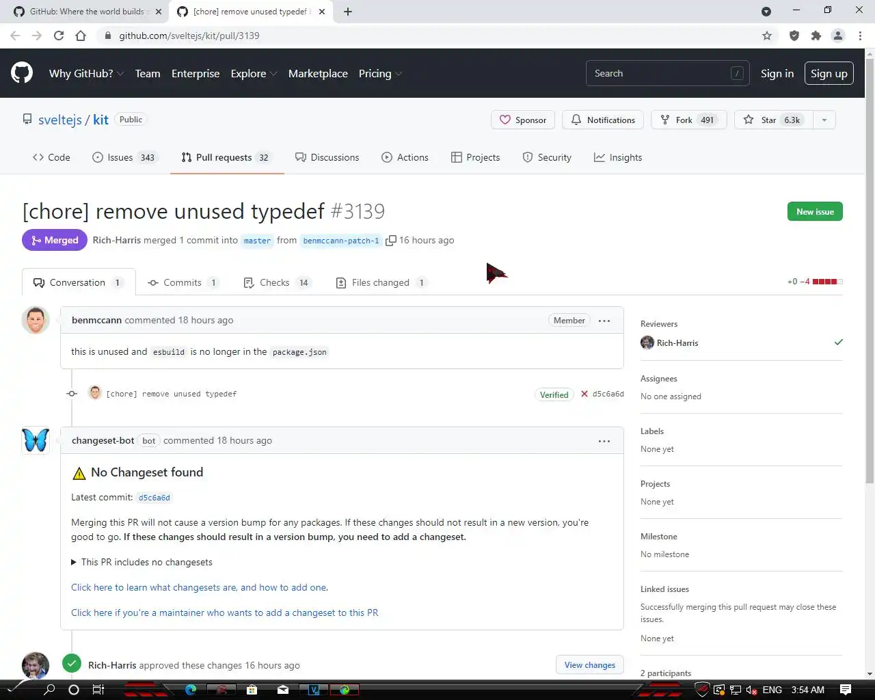The image size is (875, 700).
Task: Click the failed status X beside d5c6a6d
Action: [x=584, y=394]
